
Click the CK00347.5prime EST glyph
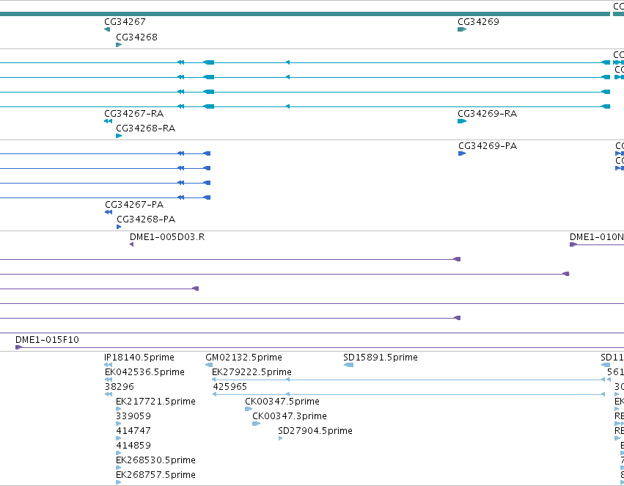(249, 409)
